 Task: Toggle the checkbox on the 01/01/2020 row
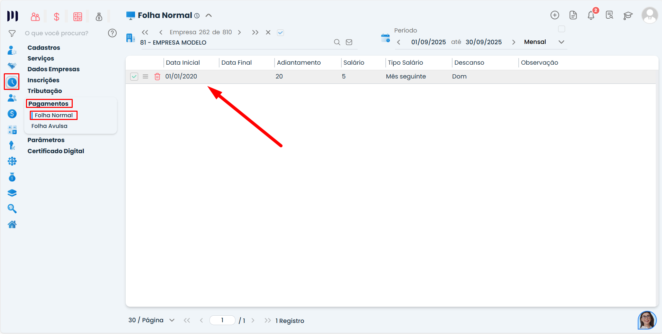click(x=134, y=76)
